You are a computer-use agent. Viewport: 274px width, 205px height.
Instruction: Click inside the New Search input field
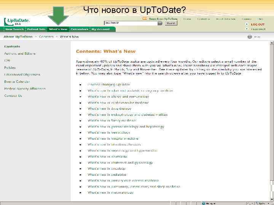click(131, 23)
